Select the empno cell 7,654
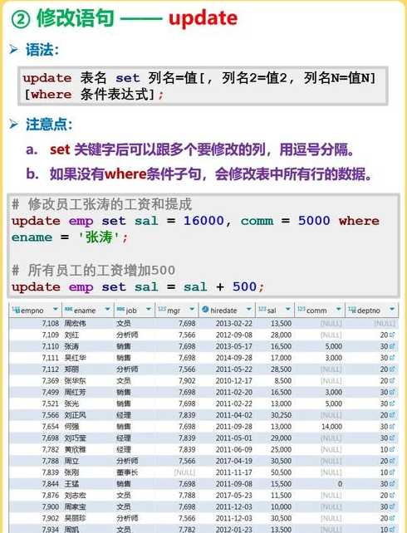407x533 pixels. (51, 427)
